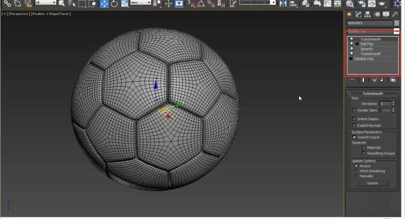Image resolution: width=405 pixels, height=219 pixels.
Task: Enable the Select and Manipulate tool
Action: (168, 3)
